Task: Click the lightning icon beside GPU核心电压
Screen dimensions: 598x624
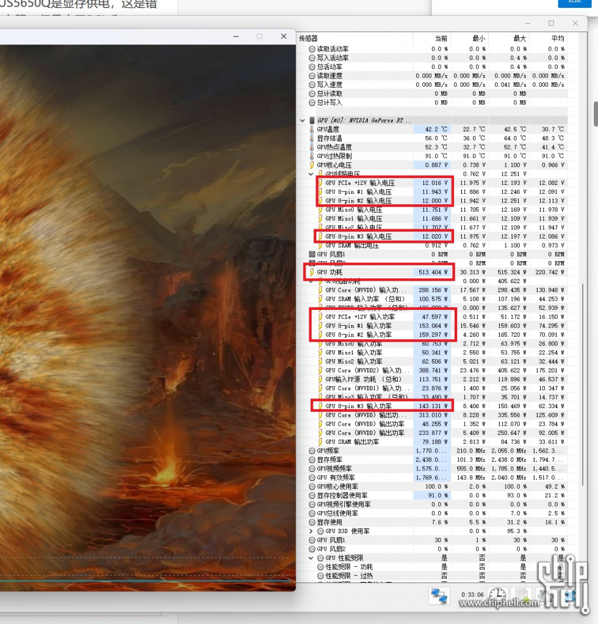Action: point(312,165)
